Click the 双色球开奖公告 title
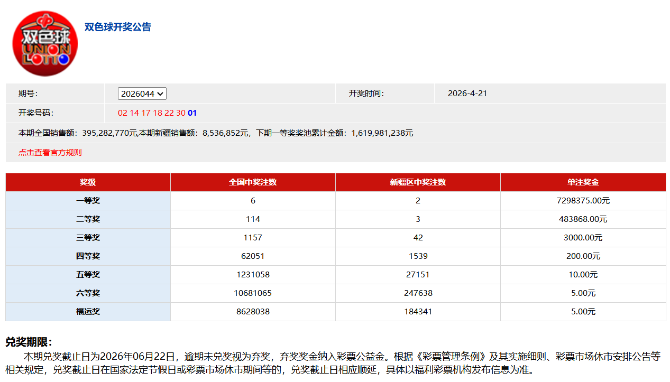Image resolution: width=670 pixels, height=382 pixels. 118,27
